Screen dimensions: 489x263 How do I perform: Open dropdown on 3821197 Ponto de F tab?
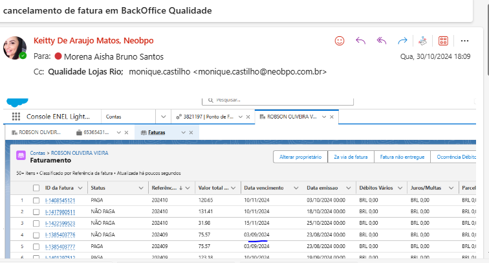click(x=241, y=117)
